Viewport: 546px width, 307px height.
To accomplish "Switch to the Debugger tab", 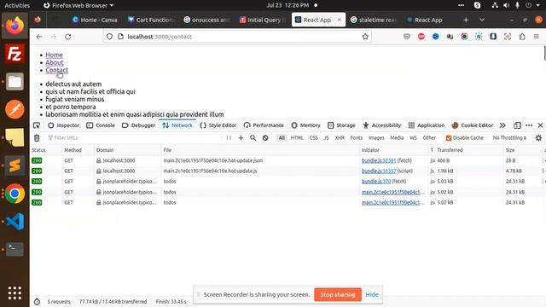I will tap(138, 125).
